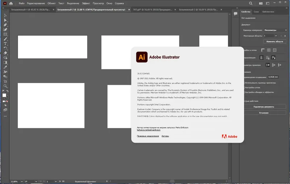
Task: Select the Selection tool arrow
Action: 5,16
